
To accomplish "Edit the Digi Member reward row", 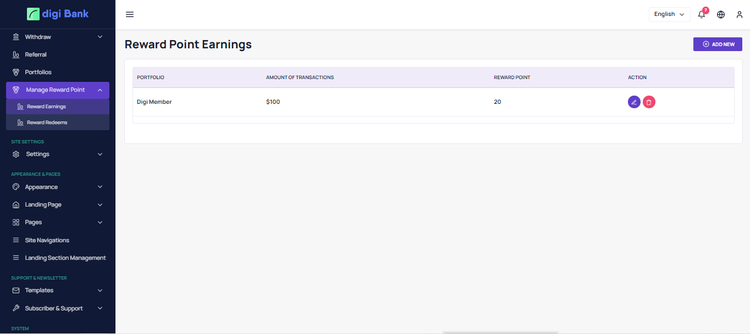I will 634,102.
